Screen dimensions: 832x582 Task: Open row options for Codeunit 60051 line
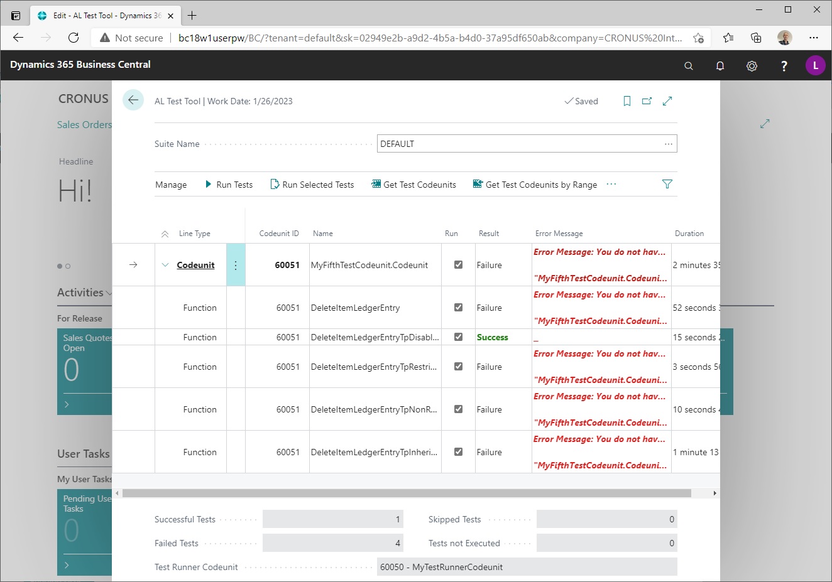pyautogui.click(x=236, y=265)
